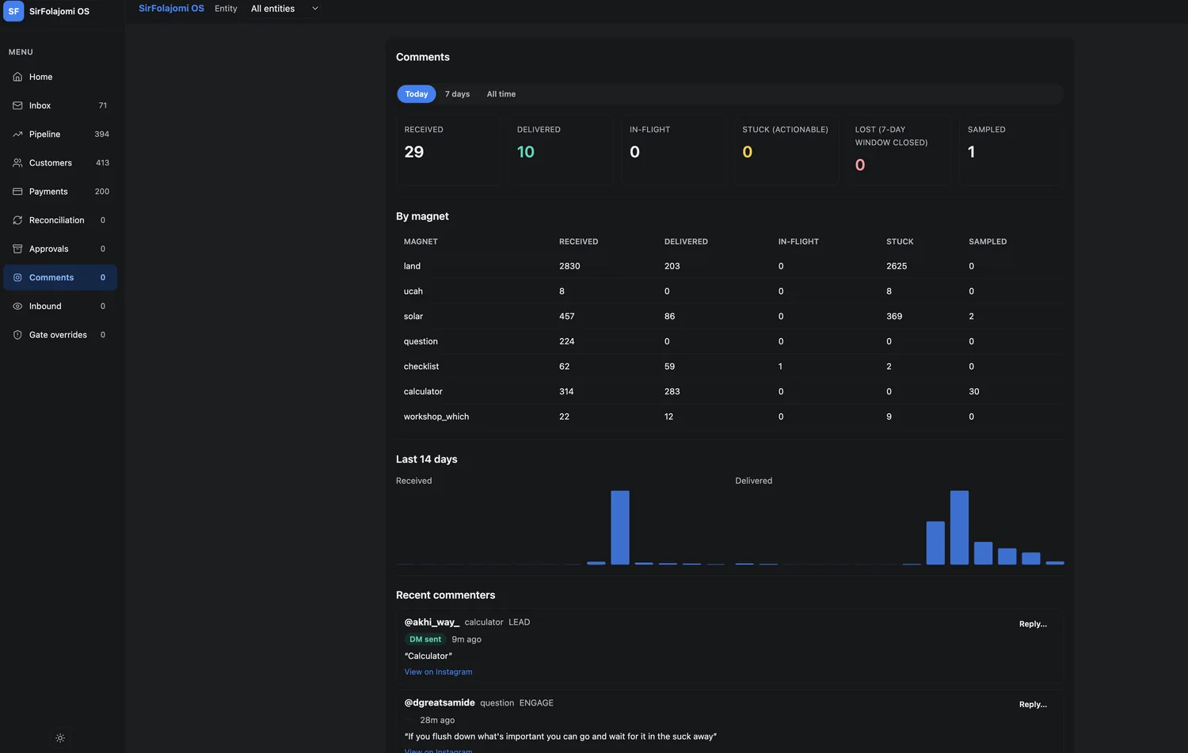This screenshot has height=753, width=1188.
Task: Click the tallest bar in Delivered chart
Action: pyautogui.click(x=959, y=527)
